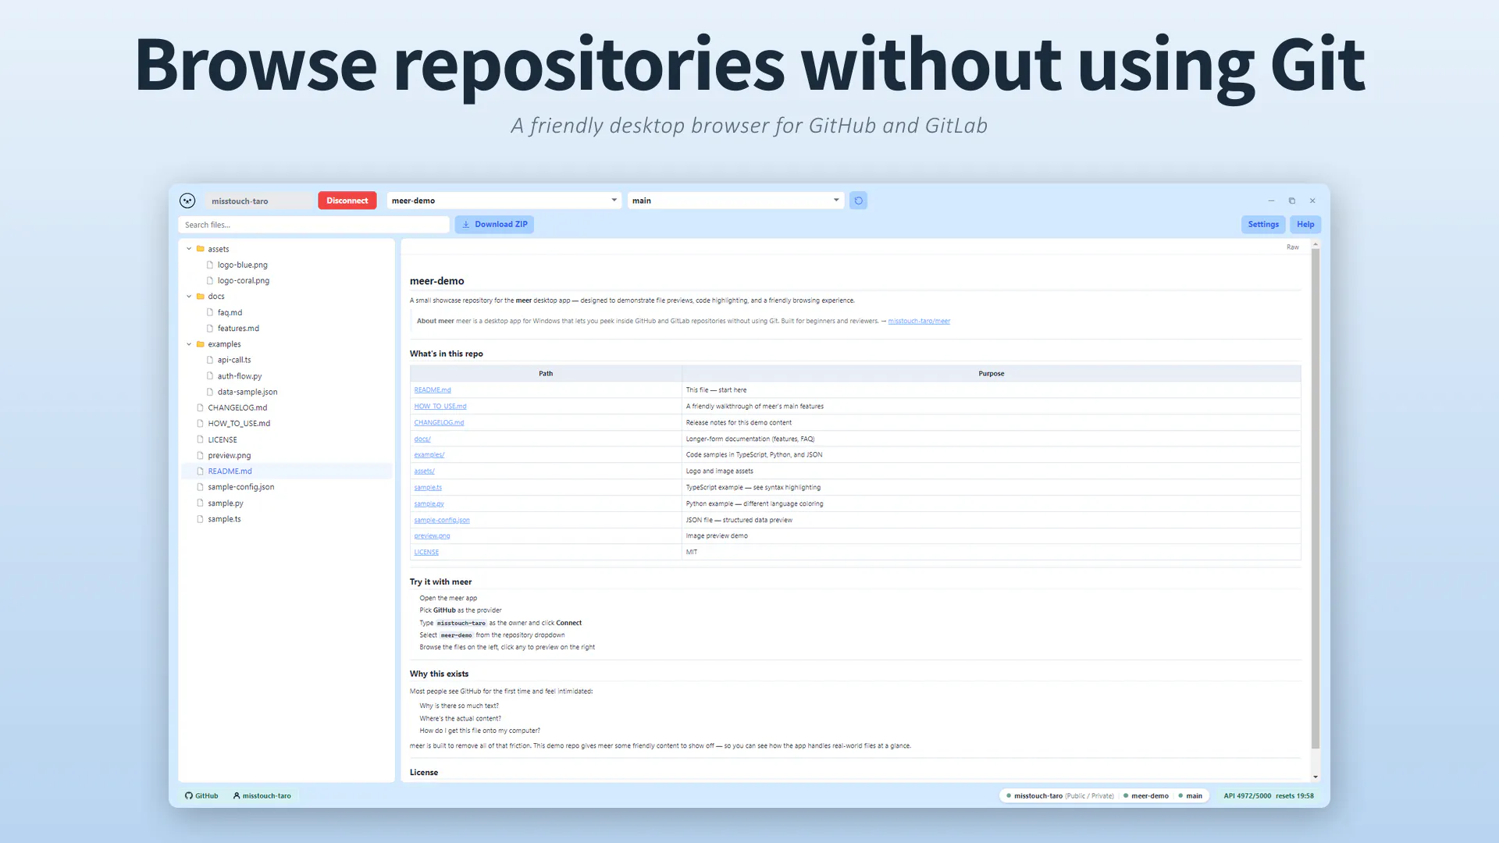Viewport: 1499px width, 843px height.
Task: Refresh the repository with the reload icon
Action: [858, 201]
